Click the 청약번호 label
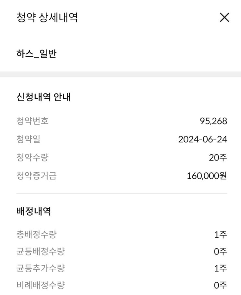Screen dimensions: 241x295 click(x=32, y=121)
